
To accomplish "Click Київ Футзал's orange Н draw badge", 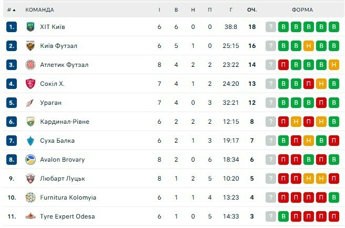I will pyautogui.click(x=309, y=46).
